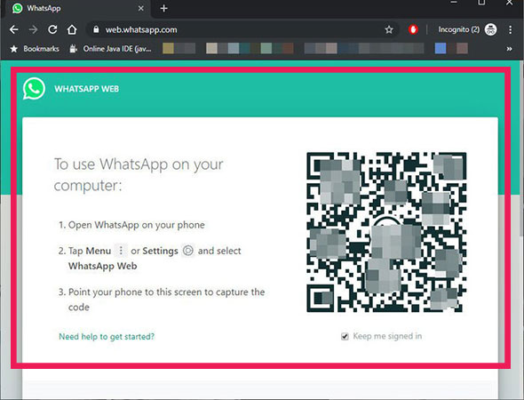Click the browser back arrow
The image size is (524, 400).
click(x=13, y=29)
